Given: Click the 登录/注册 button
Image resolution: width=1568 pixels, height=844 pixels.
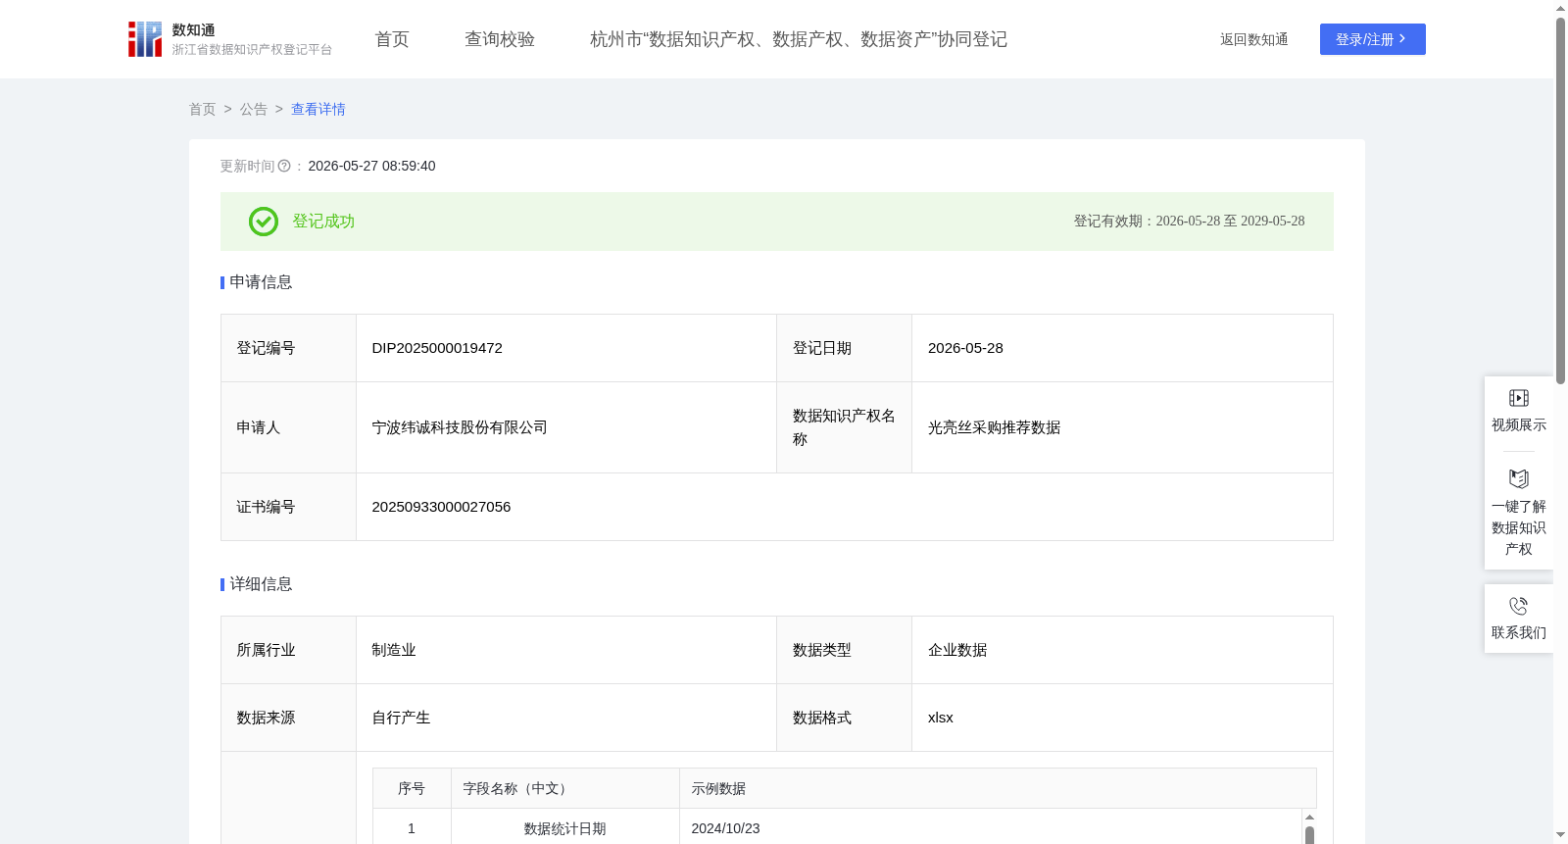Looking at the screenshot, I should coord(1373,39).
